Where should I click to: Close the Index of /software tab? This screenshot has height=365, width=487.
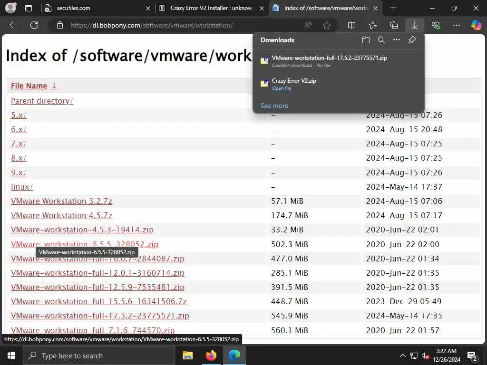(376, 9)
